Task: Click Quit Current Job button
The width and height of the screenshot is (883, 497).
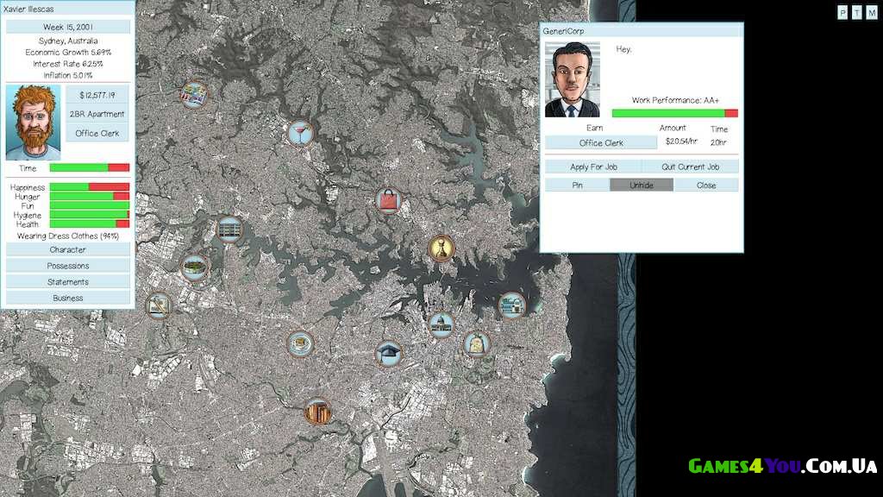Action: click(690, 167)
